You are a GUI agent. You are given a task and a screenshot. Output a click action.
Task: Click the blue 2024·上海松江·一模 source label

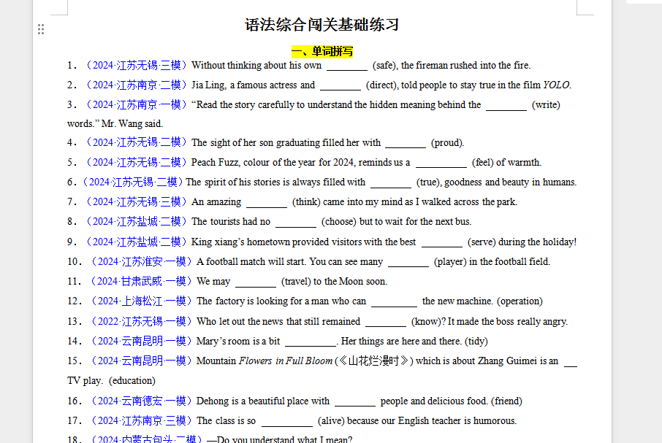click(141, 301)
